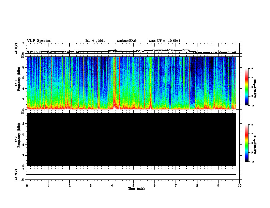Image resolution: width=270 pixels, height=208 pixels.
Task: Click the flat ch.3 voltage trace line
Action: [x=132, y=174]
